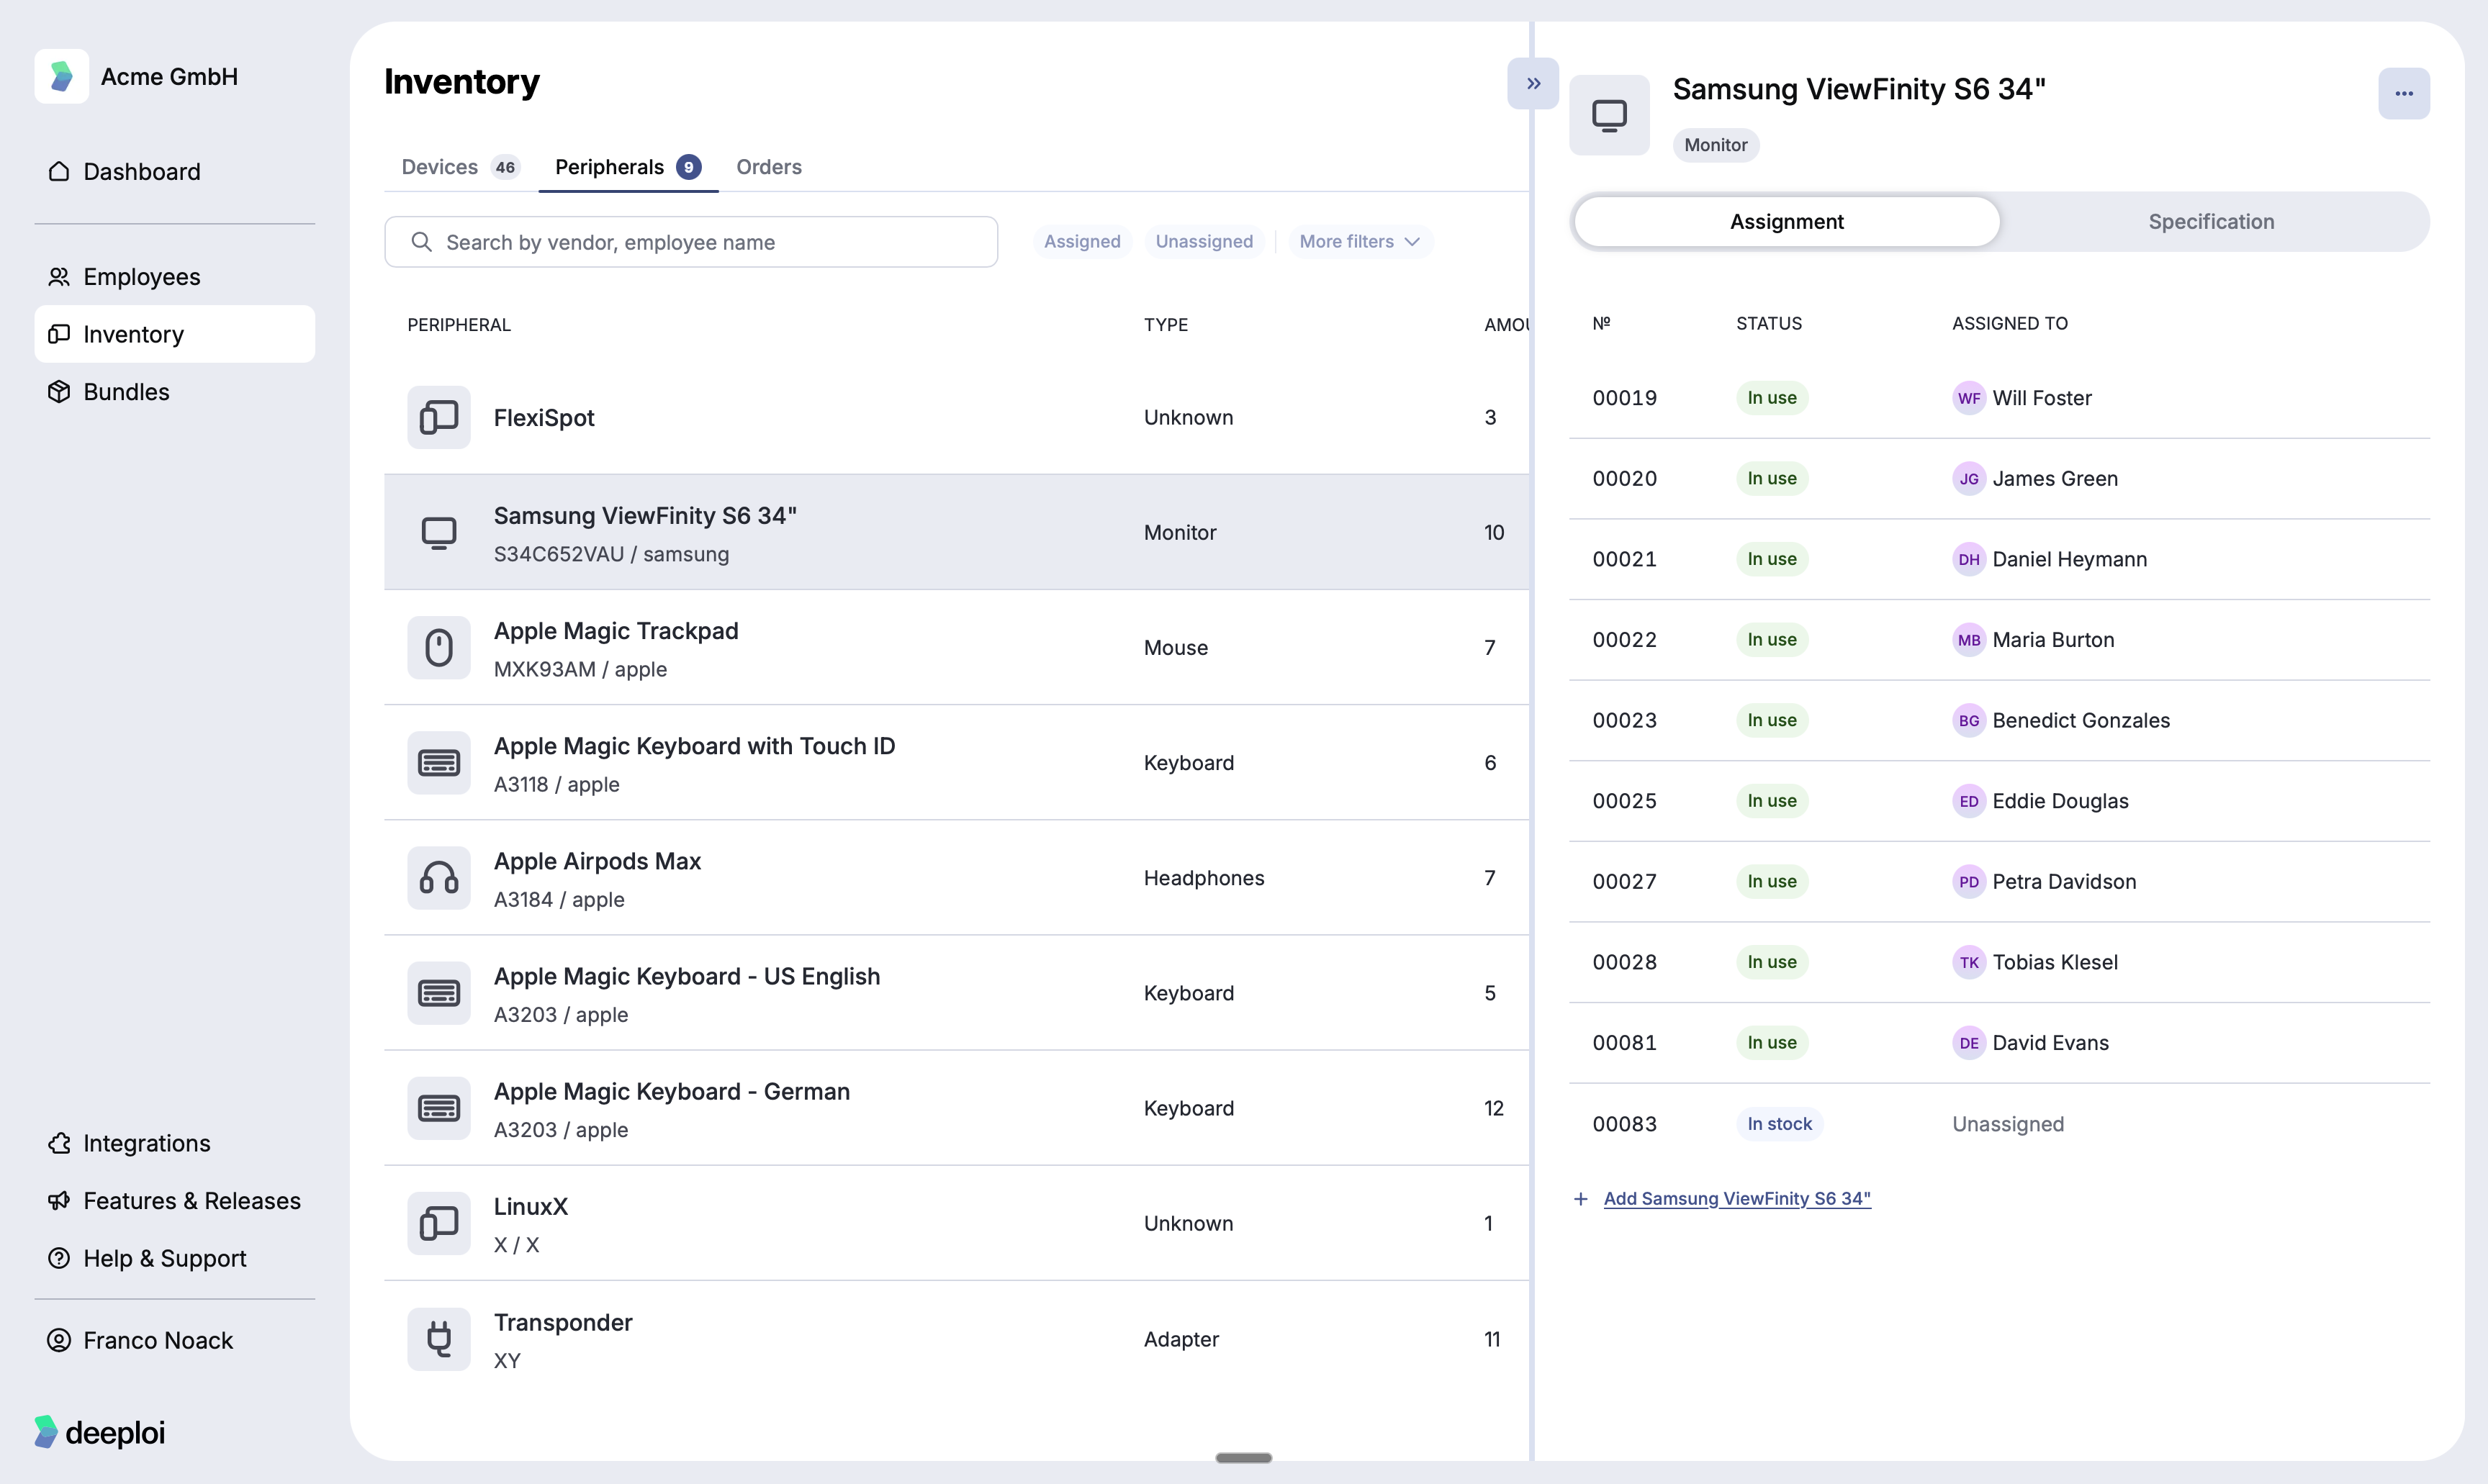Collapse the detail panel with double-chevron icon
The width and height of the screenshot is (2488, 1484).
click(1532, 84)
